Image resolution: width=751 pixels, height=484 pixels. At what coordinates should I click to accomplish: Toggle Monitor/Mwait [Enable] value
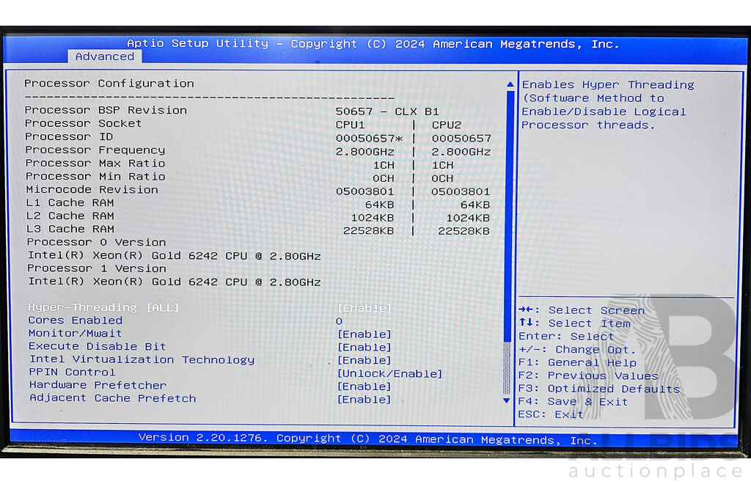coord(364,334)
